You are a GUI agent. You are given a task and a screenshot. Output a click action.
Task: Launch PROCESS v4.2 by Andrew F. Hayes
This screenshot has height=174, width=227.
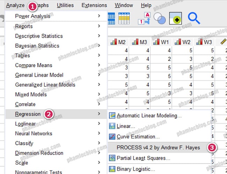159,148
